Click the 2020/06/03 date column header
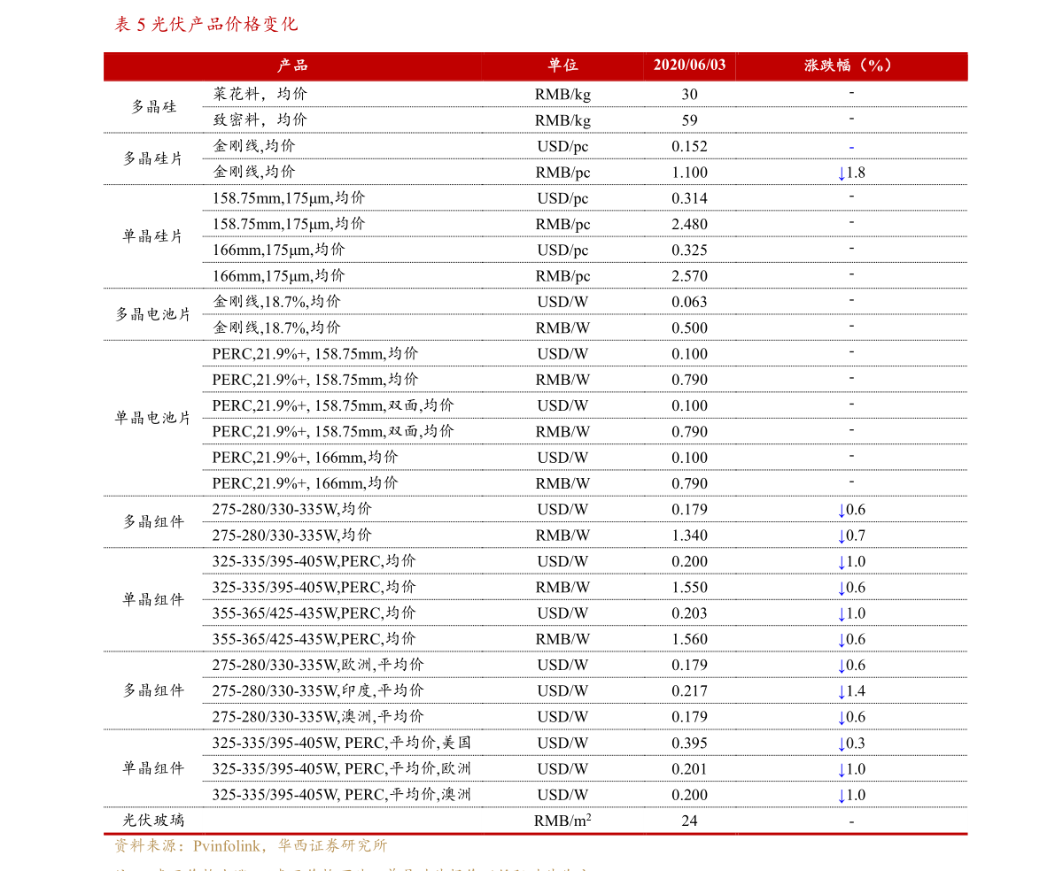 pos(689,66)
